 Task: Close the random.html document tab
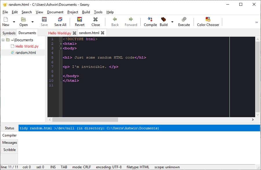click(103, 33)
